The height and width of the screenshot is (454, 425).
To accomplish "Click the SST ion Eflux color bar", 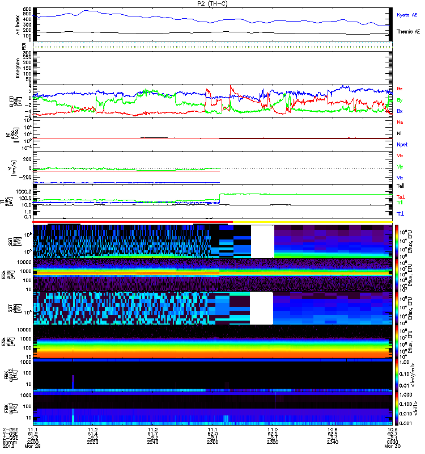I will click(x=396, y=241).
